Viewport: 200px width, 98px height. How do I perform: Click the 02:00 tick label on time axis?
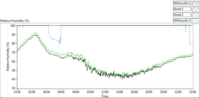(x=32, y=92)
